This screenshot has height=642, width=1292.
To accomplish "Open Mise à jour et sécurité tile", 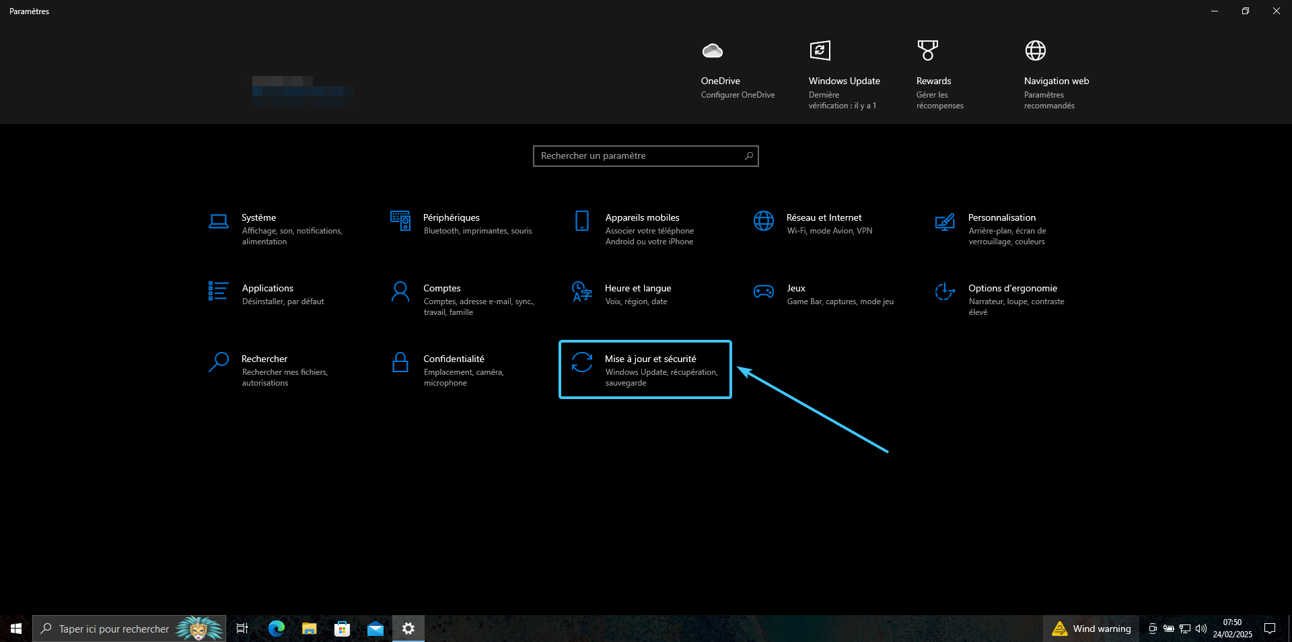I will 645,369.
